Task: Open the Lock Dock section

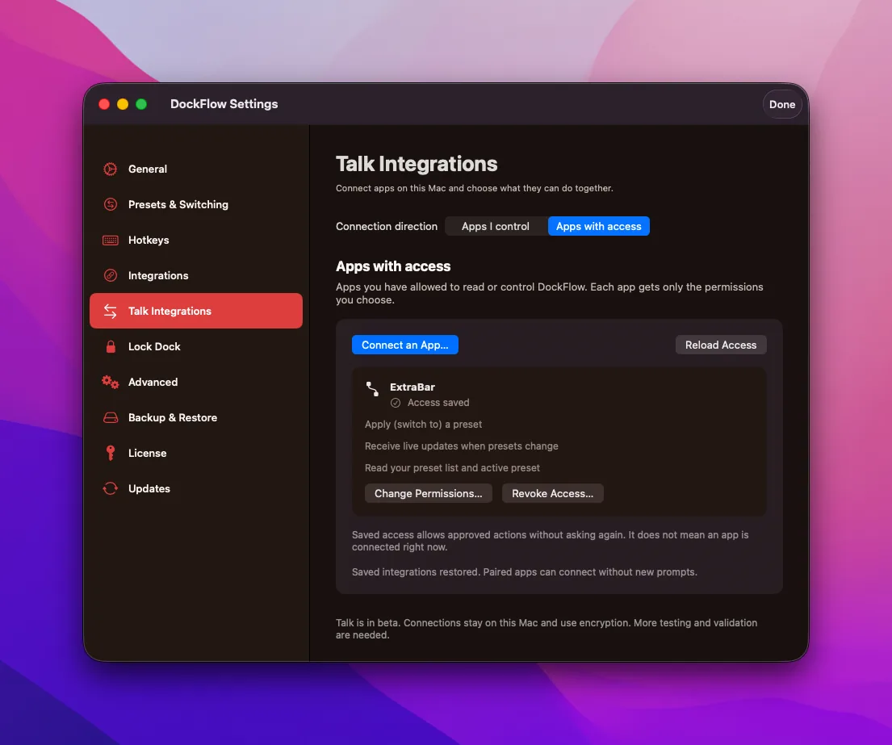Action: (x=195, y=346)
